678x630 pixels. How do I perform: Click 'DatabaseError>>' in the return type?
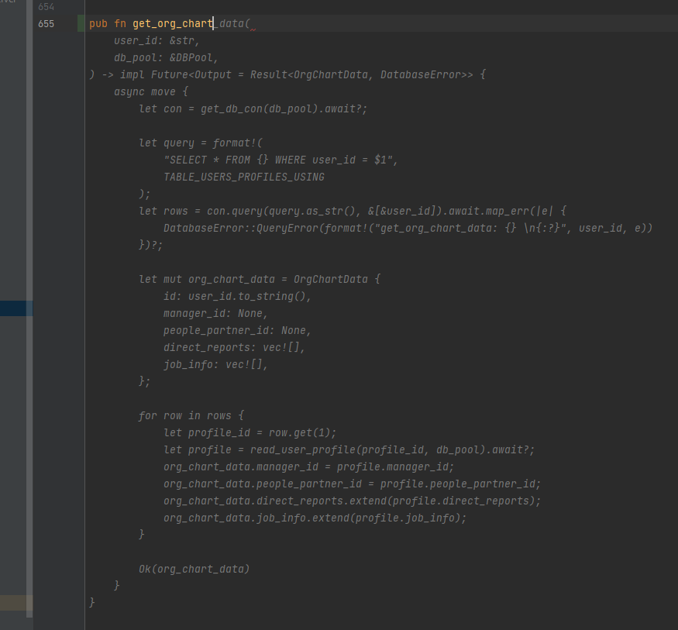(426, 75)
